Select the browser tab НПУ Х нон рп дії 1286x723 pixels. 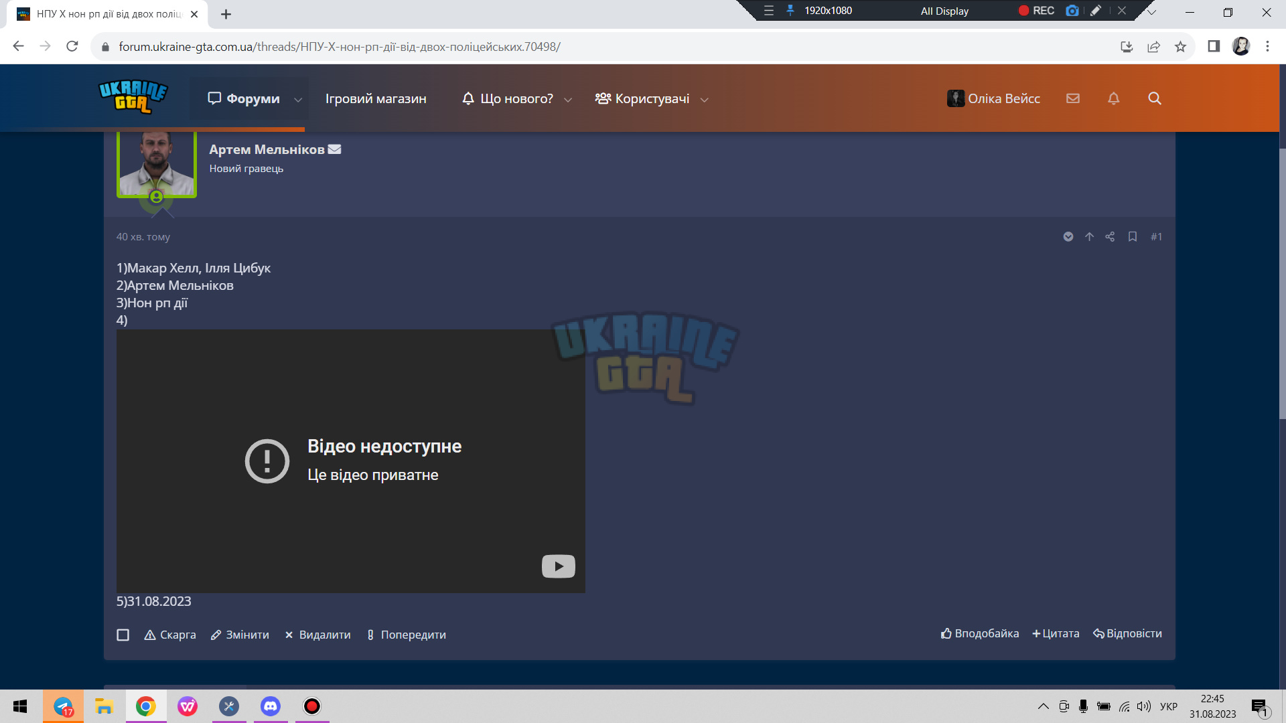[107, 14]
